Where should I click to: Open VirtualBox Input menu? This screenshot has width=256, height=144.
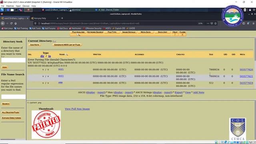[x=18, y=6]
